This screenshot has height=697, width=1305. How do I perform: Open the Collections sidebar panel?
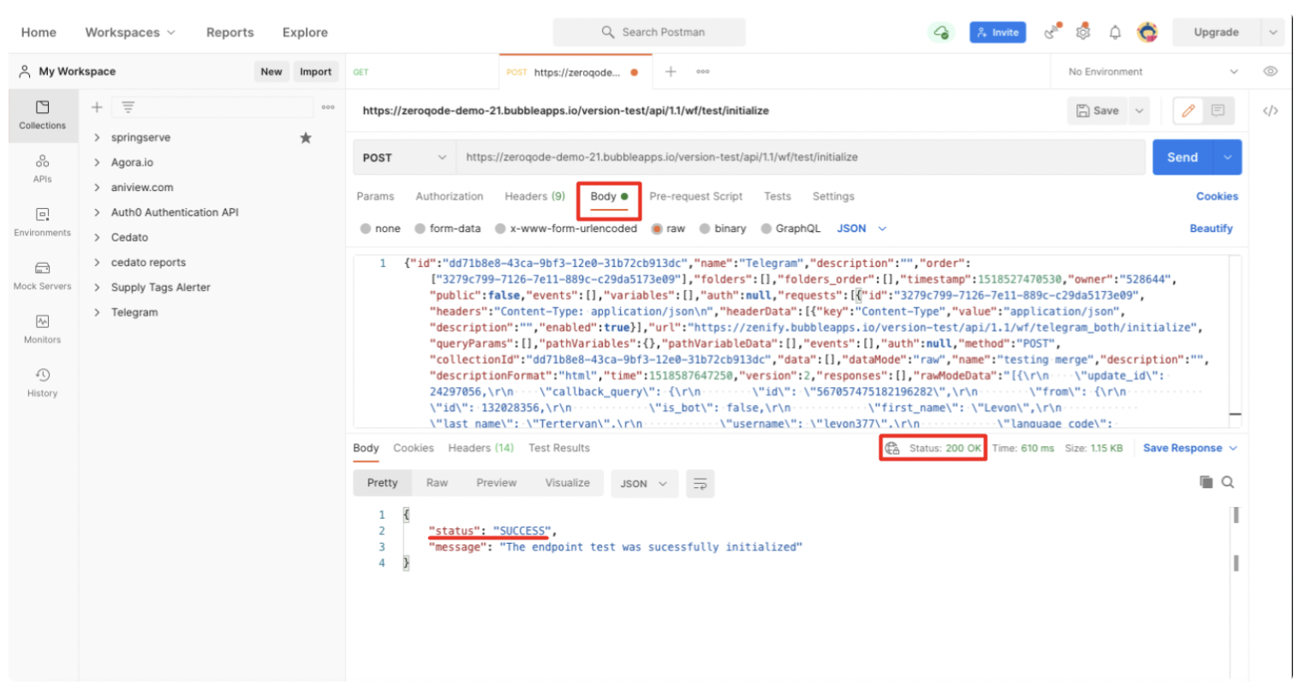pyautogui.click(x=42, y=115)
